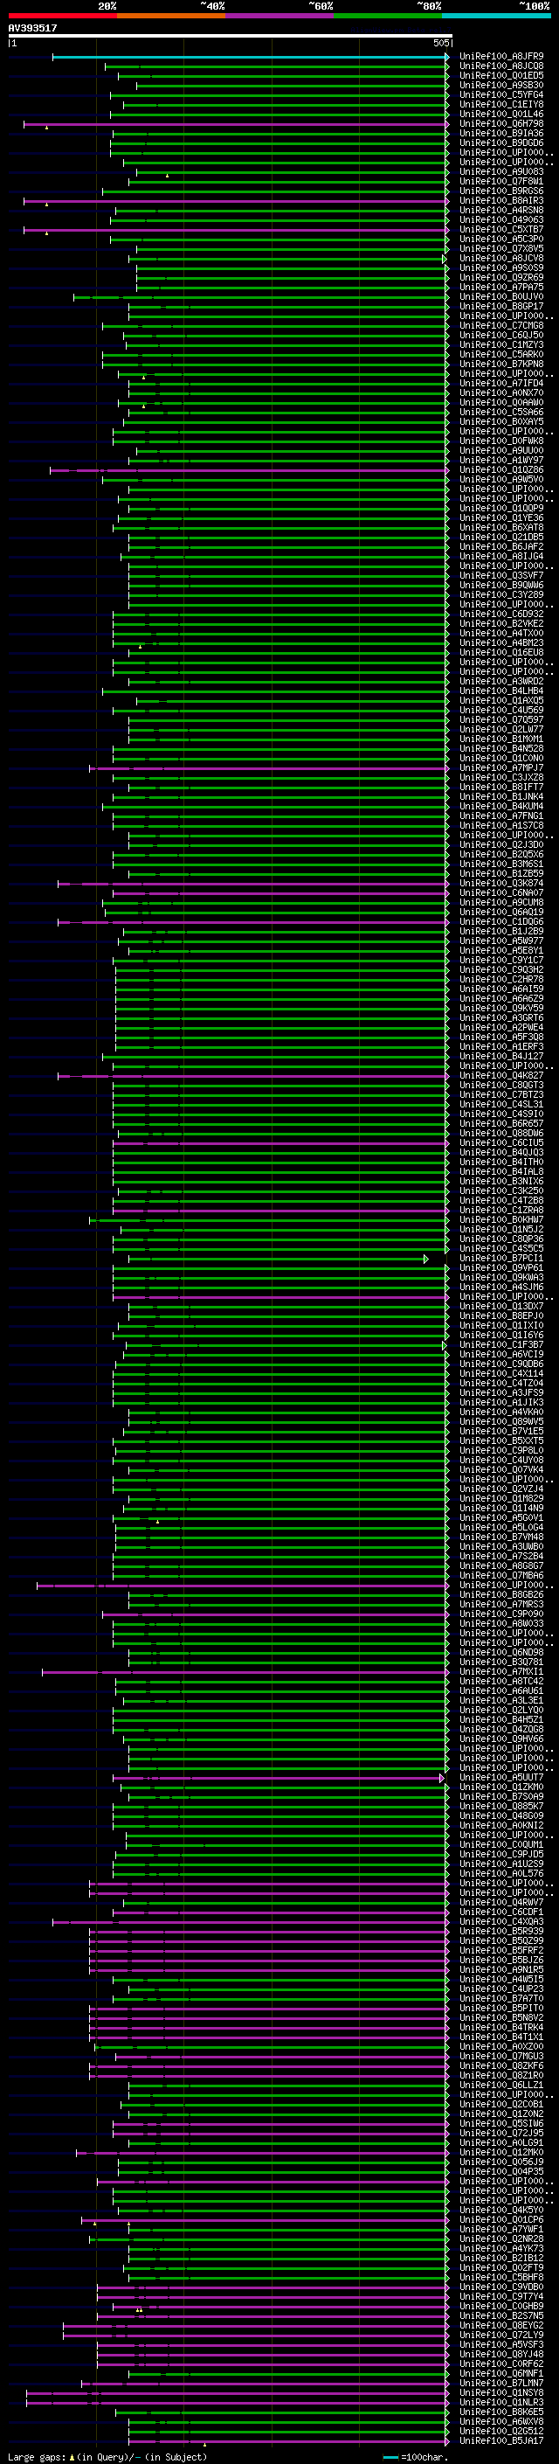
Task: Select hit label UniRef100_Q01L46
Action: pyautogui.click(x=501, y=114)
